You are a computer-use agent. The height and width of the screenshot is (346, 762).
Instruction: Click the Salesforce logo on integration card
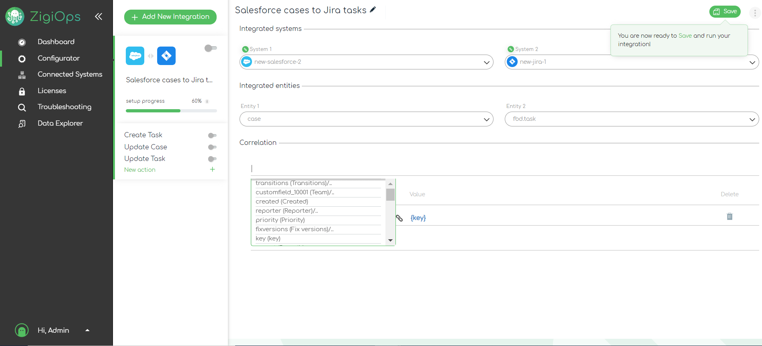point(135,56)
